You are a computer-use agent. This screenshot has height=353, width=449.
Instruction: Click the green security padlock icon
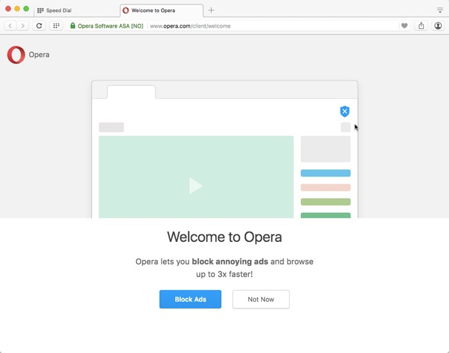72,26
